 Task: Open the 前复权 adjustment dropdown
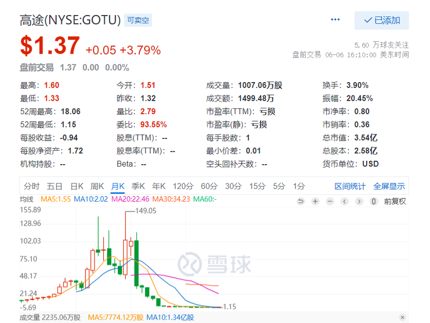395,202
